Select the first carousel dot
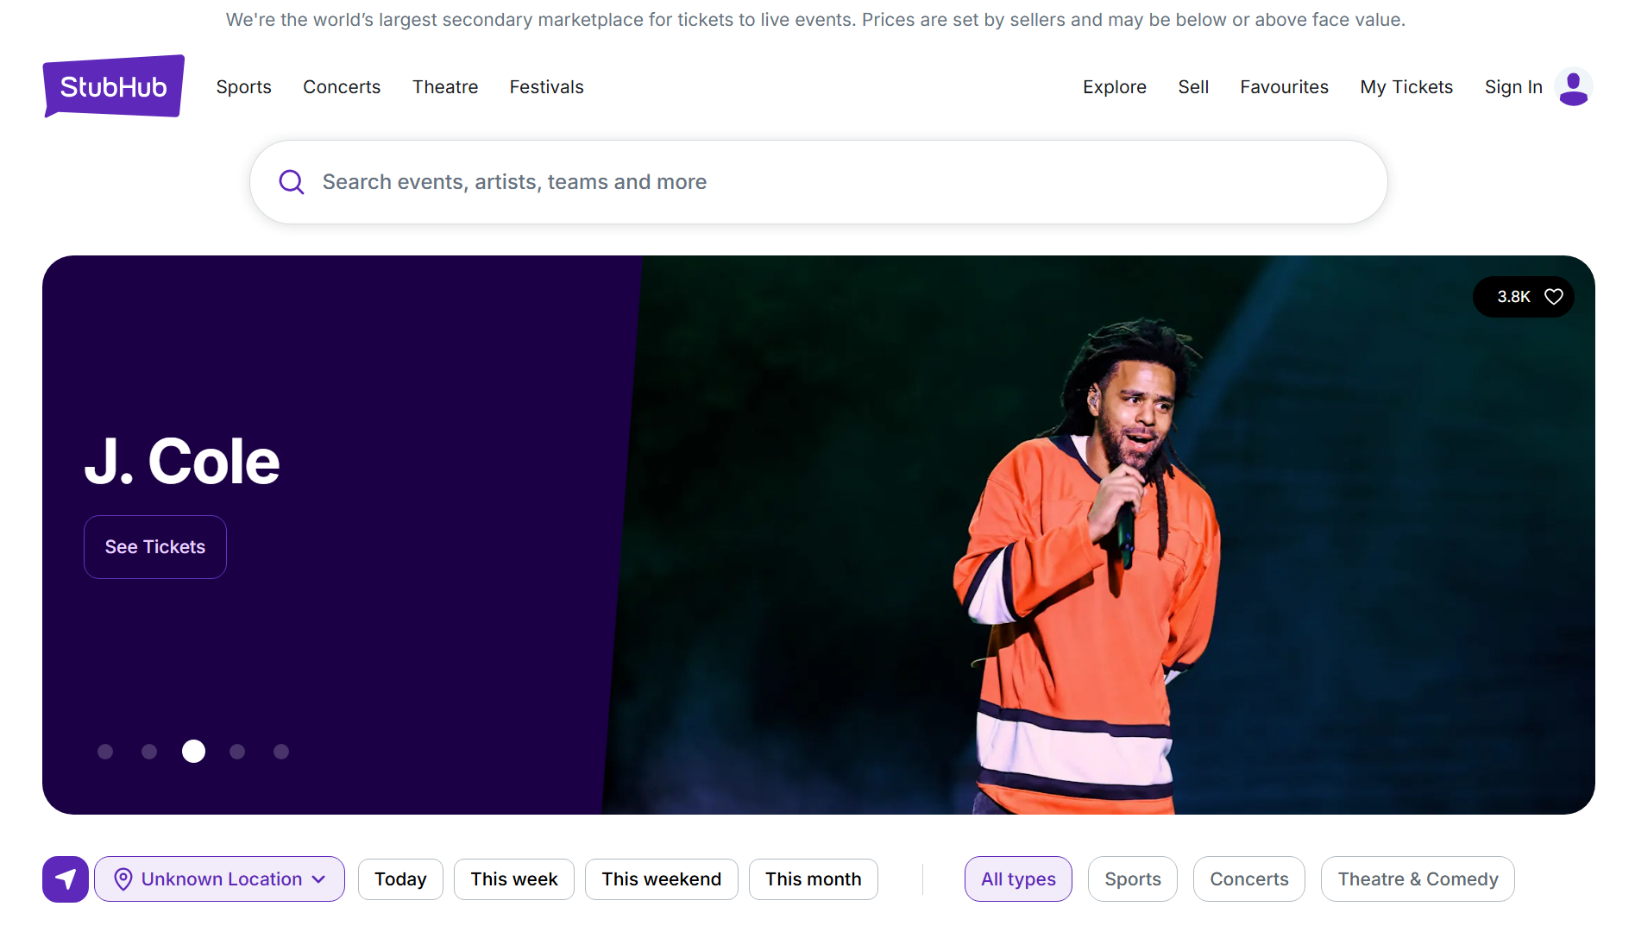The width and height of the screenshot is (1635, 932). 105,752
